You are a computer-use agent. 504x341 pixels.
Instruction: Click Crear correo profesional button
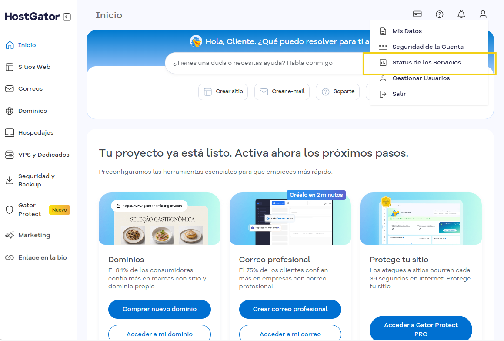coord(290,310)
